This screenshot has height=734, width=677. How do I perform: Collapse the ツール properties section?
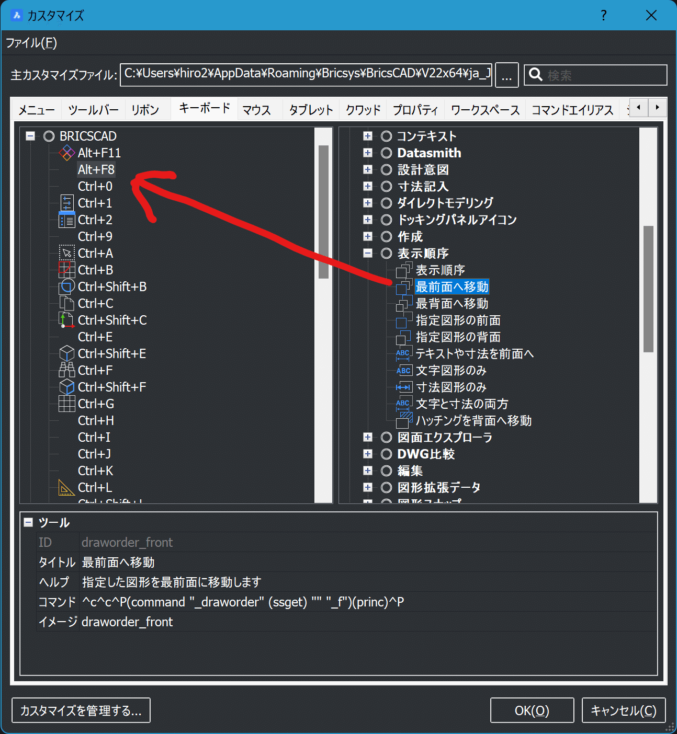coord(28,522)
